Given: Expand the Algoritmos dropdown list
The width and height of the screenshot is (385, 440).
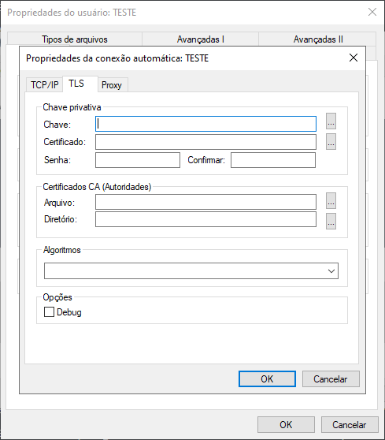Looking at the screenshot, I should pos(191,270).
